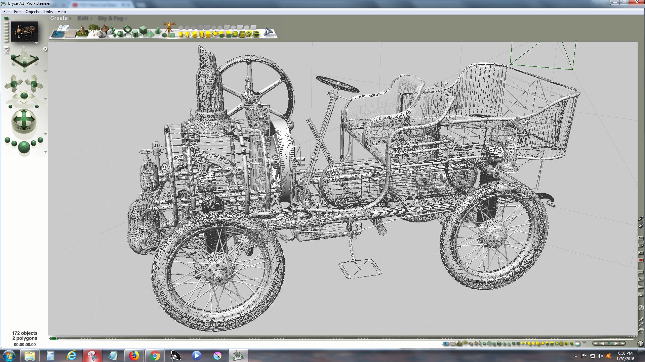Toggle the right field-of-view control dot
Screen dimensions: 645x362
pyautogui.click(x=37, y=106)
